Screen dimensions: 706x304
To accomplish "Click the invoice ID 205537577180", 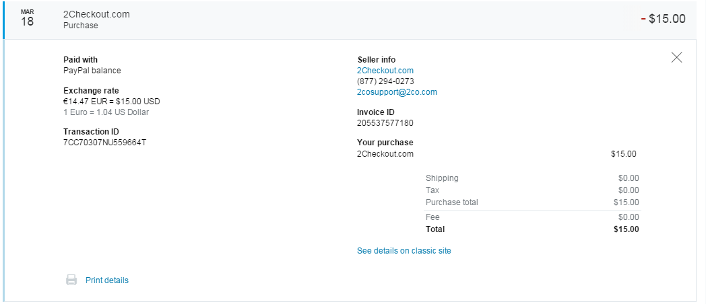I will (385, 123).
